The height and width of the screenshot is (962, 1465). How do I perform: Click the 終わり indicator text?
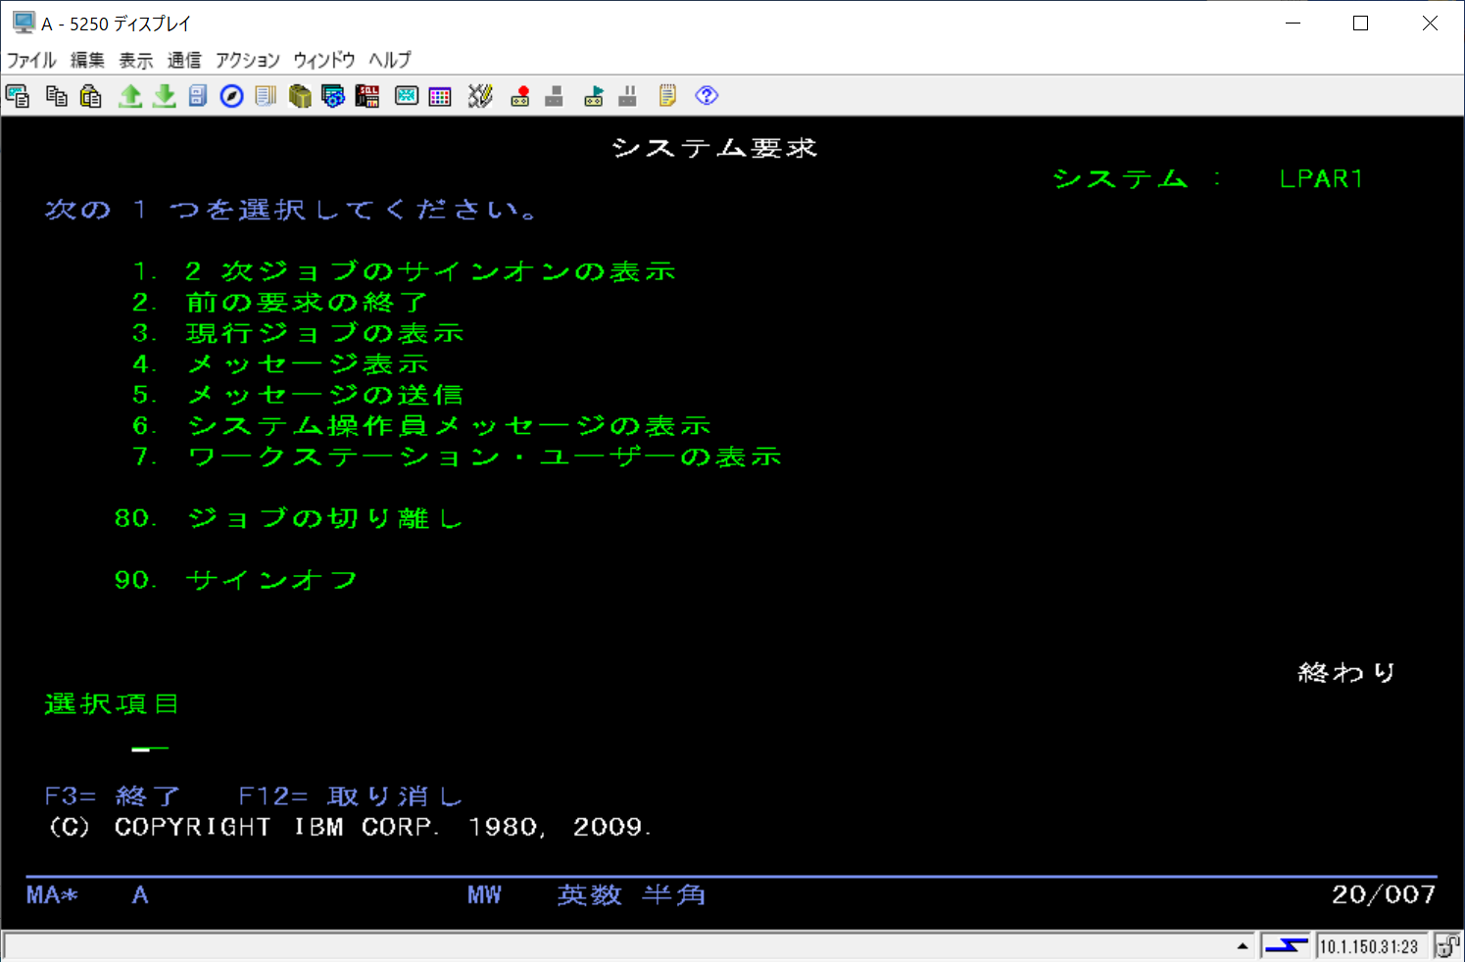1346,673
